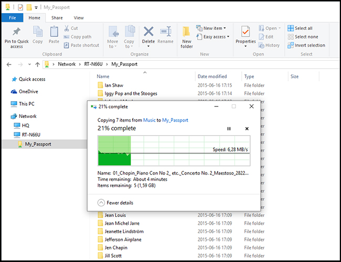The width and height of the screenshot is (341, 262).
Task: Open the File menu tab
Action: pyautogui.click(x=12, y=17)
